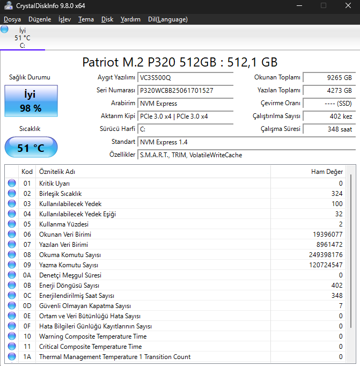Screen dimensions: 360x366
Task: Select Thermal Management Temperature 1 Transition Count text
Action: click(x=115, y=357)
